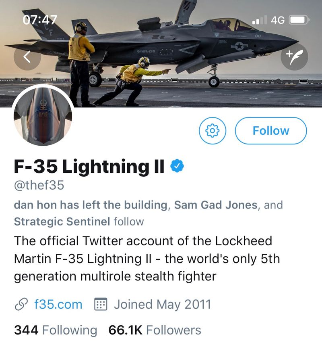Open the f35.com website link
The height and width of the screenshot is (347, 322).
58,304
